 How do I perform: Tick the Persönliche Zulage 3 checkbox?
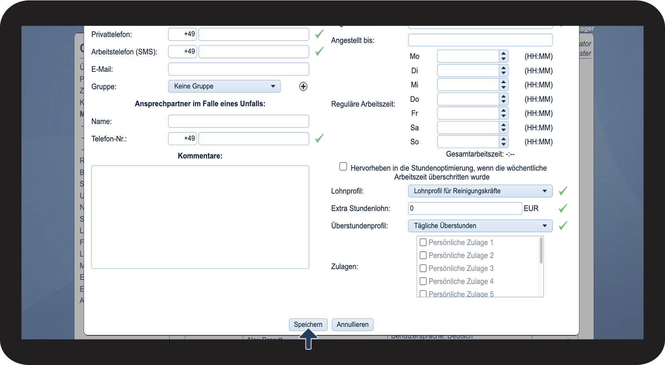pyautogui.click(x=423, y=268)
